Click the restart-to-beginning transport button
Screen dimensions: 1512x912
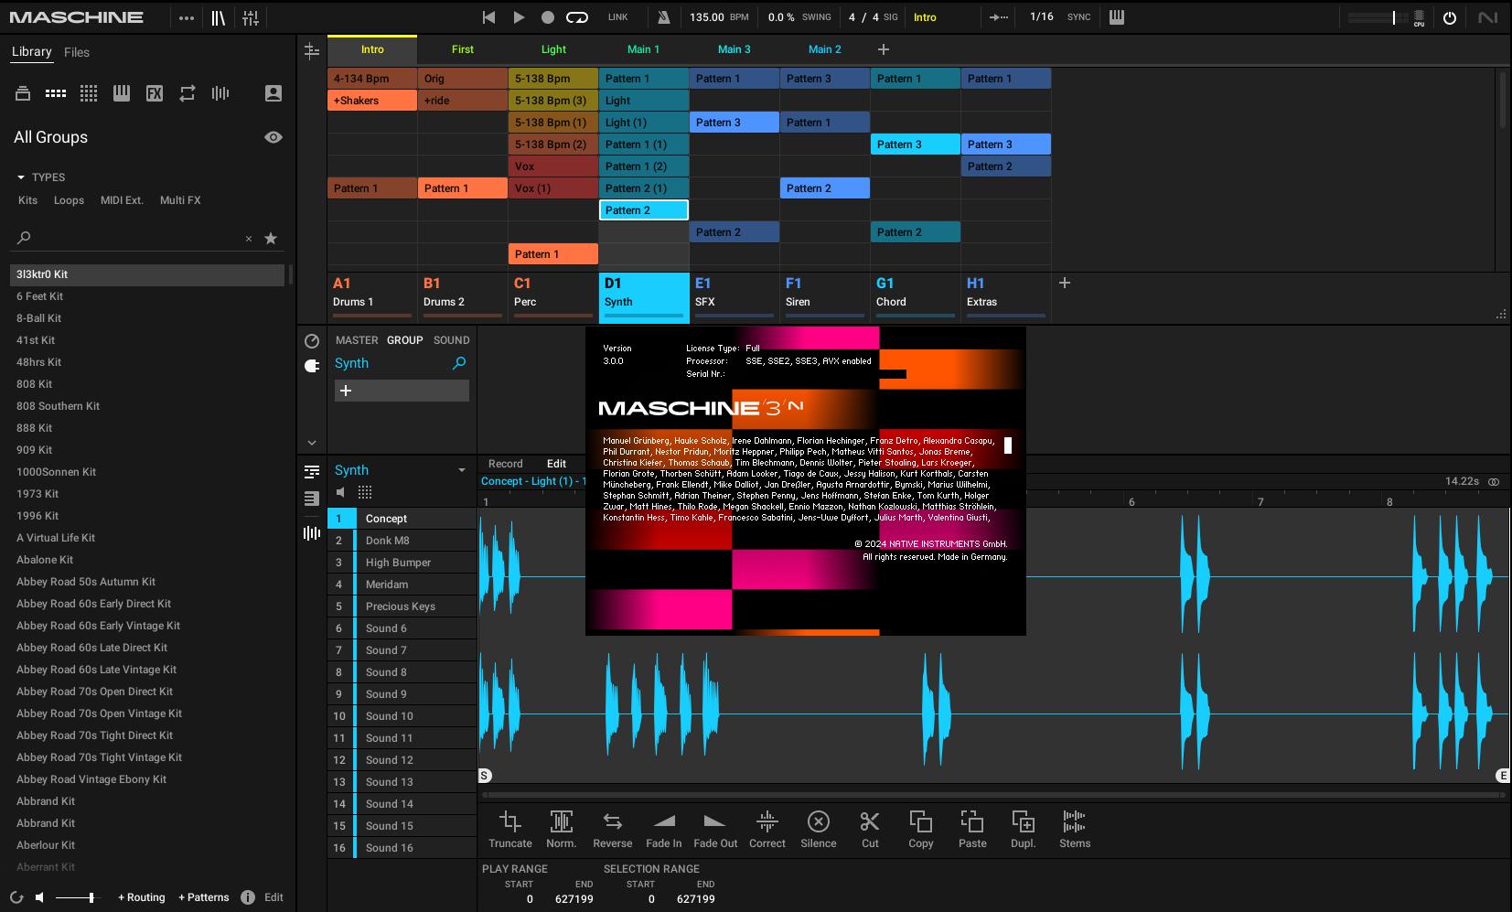pyautogui.click(x=488, y=17)
